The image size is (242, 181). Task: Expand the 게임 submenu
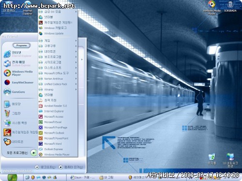pyautogui.click(x=58, y=41)
